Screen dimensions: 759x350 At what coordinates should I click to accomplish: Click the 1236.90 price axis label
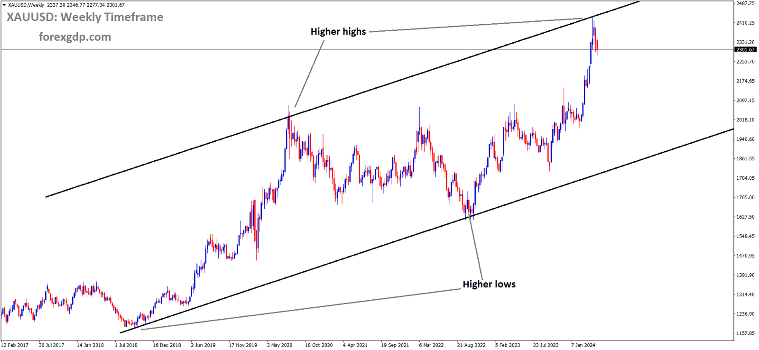[745, 314]
